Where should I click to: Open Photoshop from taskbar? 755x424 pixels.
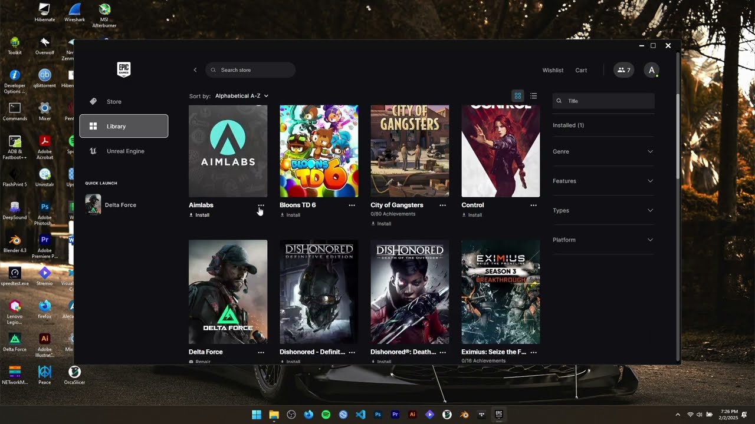tap(377, 415)
